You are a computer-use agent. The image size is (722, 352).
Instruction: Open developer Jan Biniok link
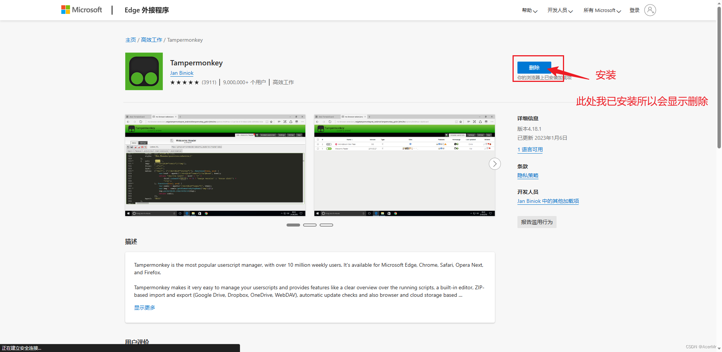[x=182, y=73]
